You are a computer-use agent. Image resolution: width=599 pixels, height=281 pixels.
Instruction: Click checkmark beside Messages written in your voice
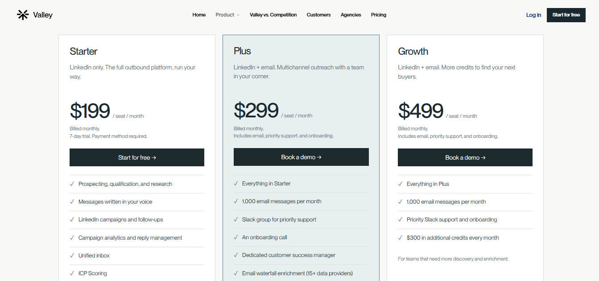click(72, 201)
